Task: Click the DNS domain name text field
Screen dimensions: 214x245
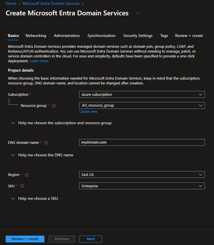Action: click(x=142, y=142)
